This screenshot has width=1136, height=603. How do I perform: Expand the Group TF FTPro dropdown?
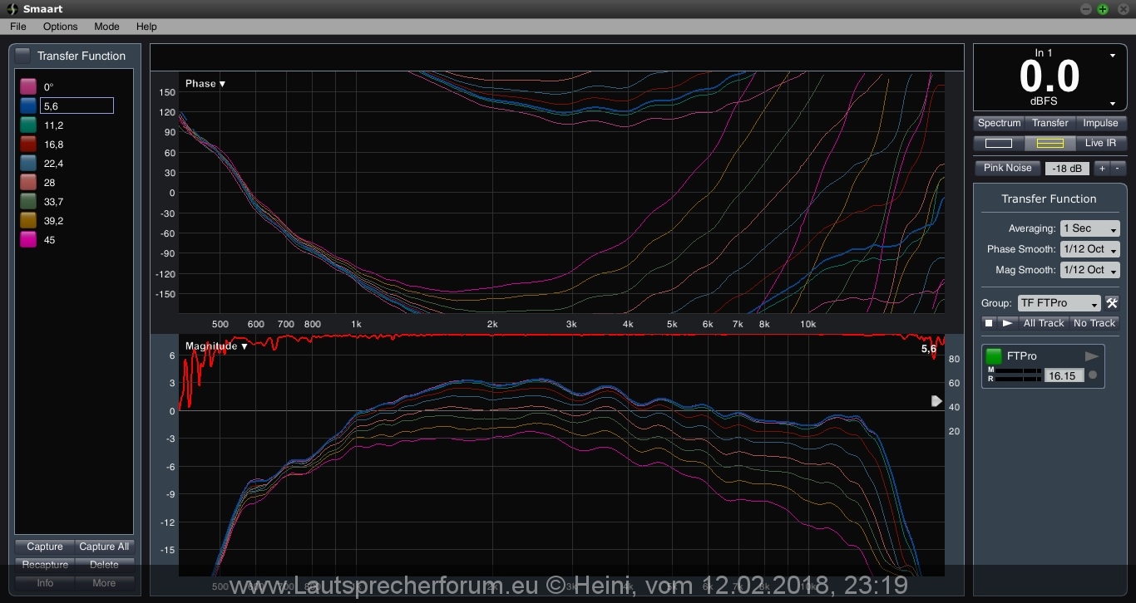coord(1059,303)
